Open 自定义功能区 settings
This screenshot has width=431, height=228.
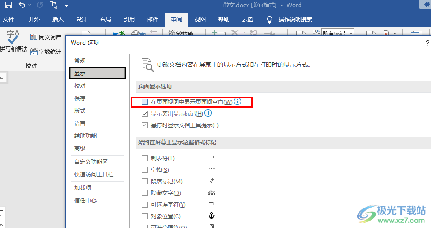pyautogui.click(x=98, y=162)
